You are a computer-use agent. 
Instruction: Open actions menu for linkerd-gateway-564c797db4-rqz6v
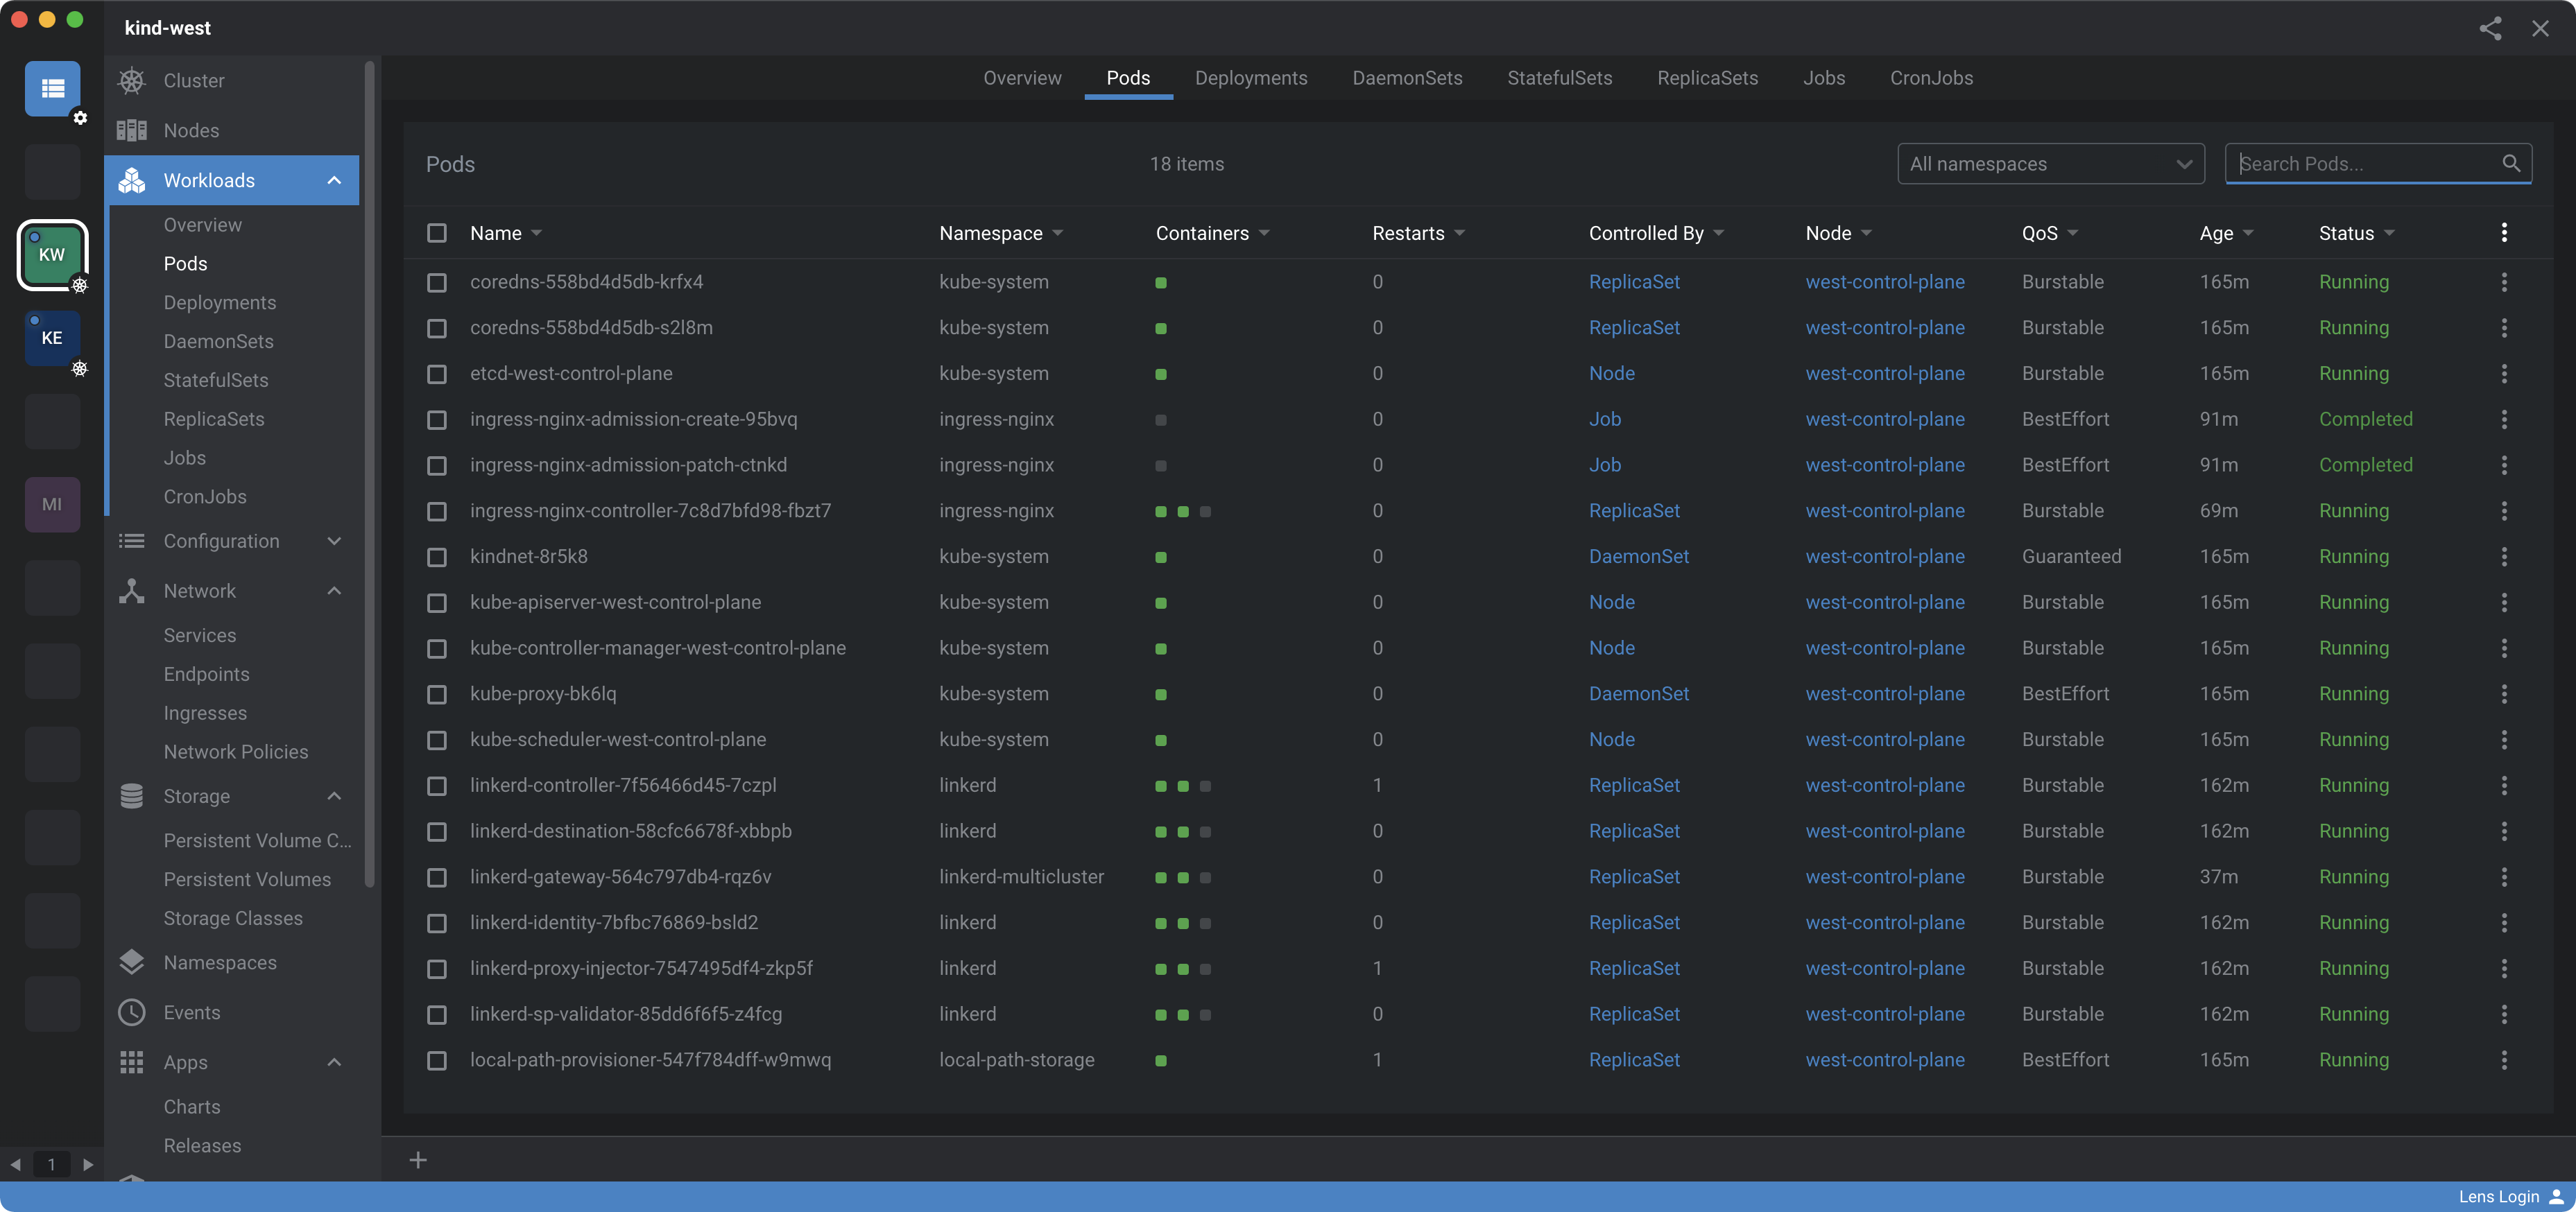click(2504, 877)
